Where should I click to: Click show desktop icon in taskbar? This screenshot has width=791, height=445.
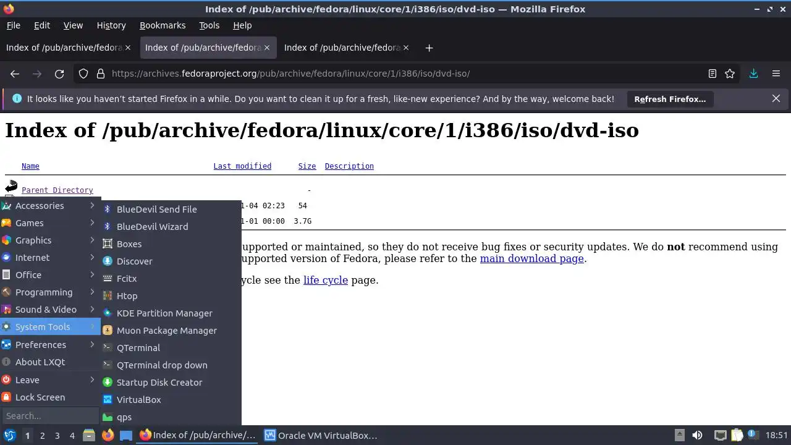coord(126,435)
